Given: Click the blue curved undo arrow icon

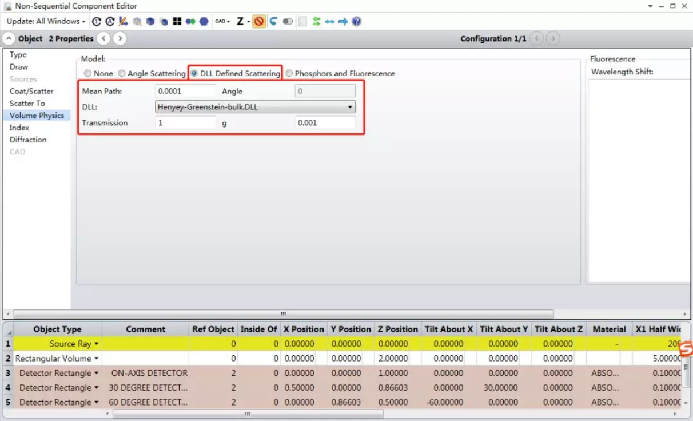Looking at the screenshot, I should pyautogui.click(x=273, y=22).
